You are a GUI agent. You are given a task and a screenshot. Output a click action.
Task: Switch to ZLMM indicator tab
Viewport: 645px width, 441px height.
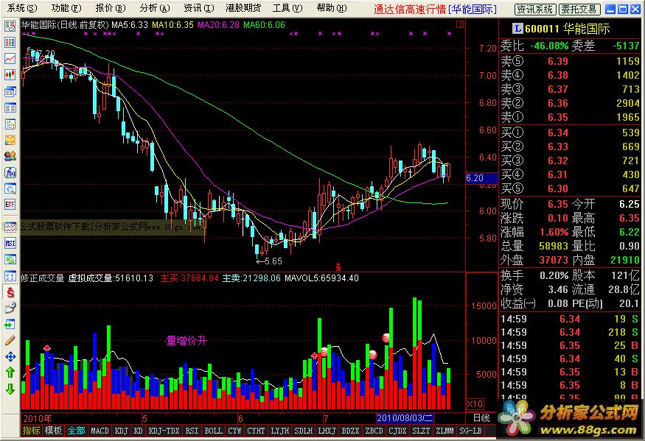point(444,431)
